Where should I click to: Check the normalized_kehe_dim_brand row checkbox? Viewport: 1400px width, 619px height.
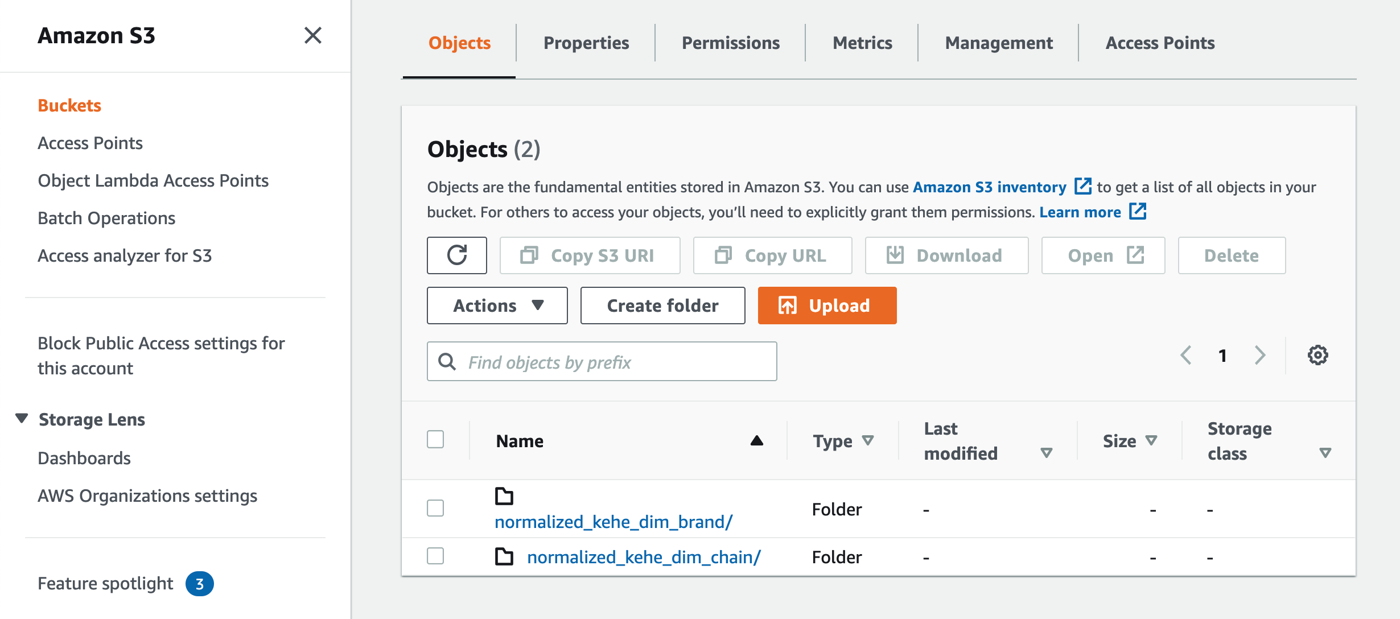coord(435,508)
